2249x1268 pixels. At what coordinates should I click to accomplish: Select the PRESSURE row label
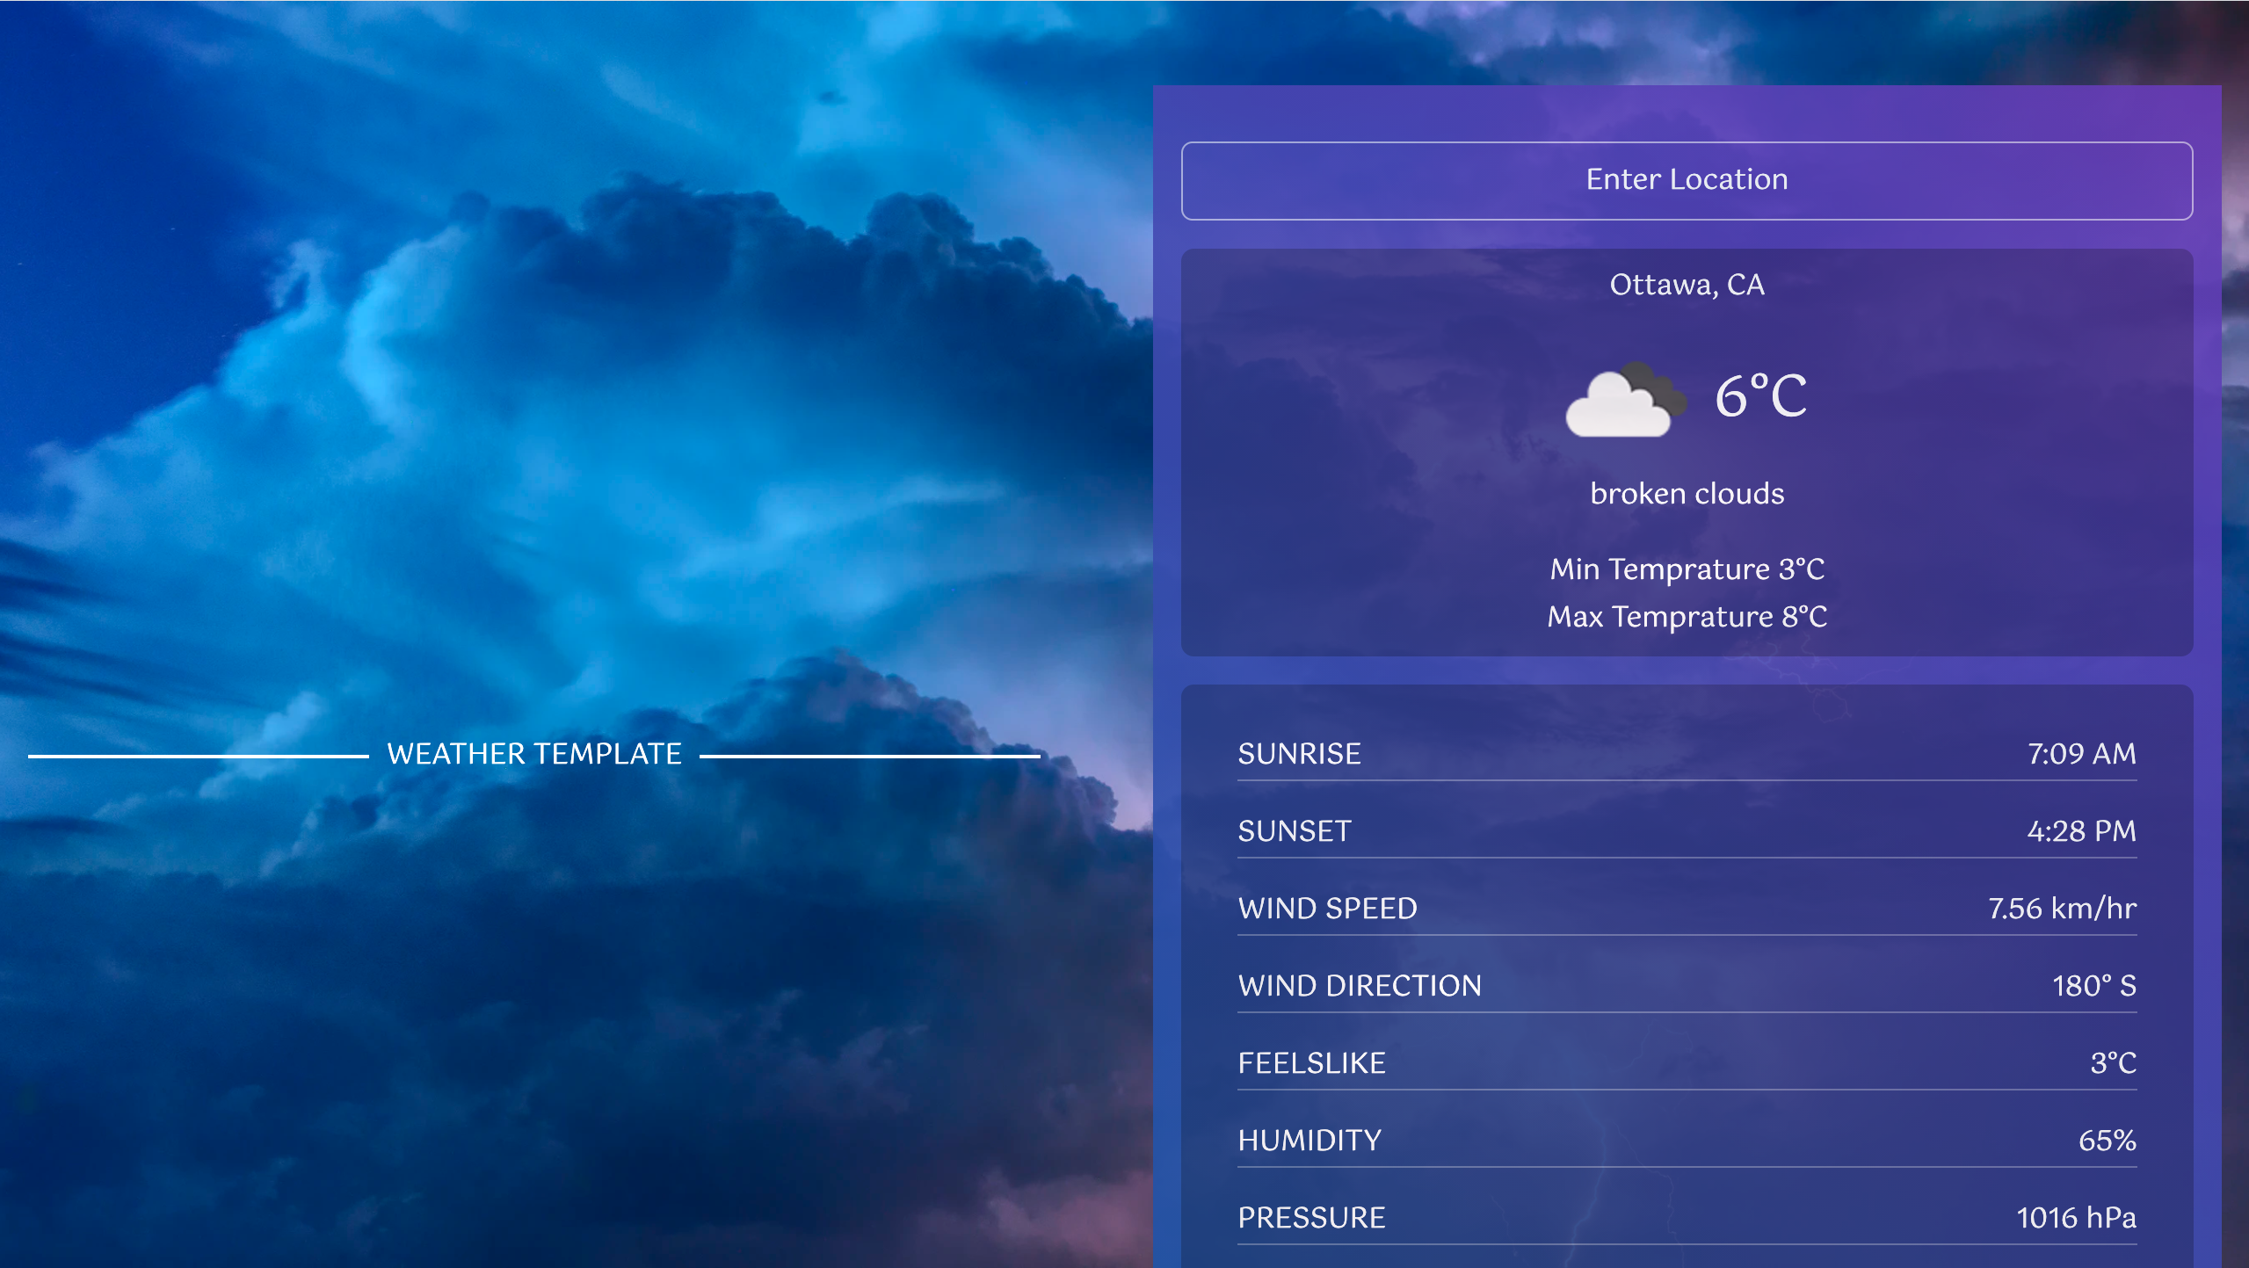pos(1310,1218)
